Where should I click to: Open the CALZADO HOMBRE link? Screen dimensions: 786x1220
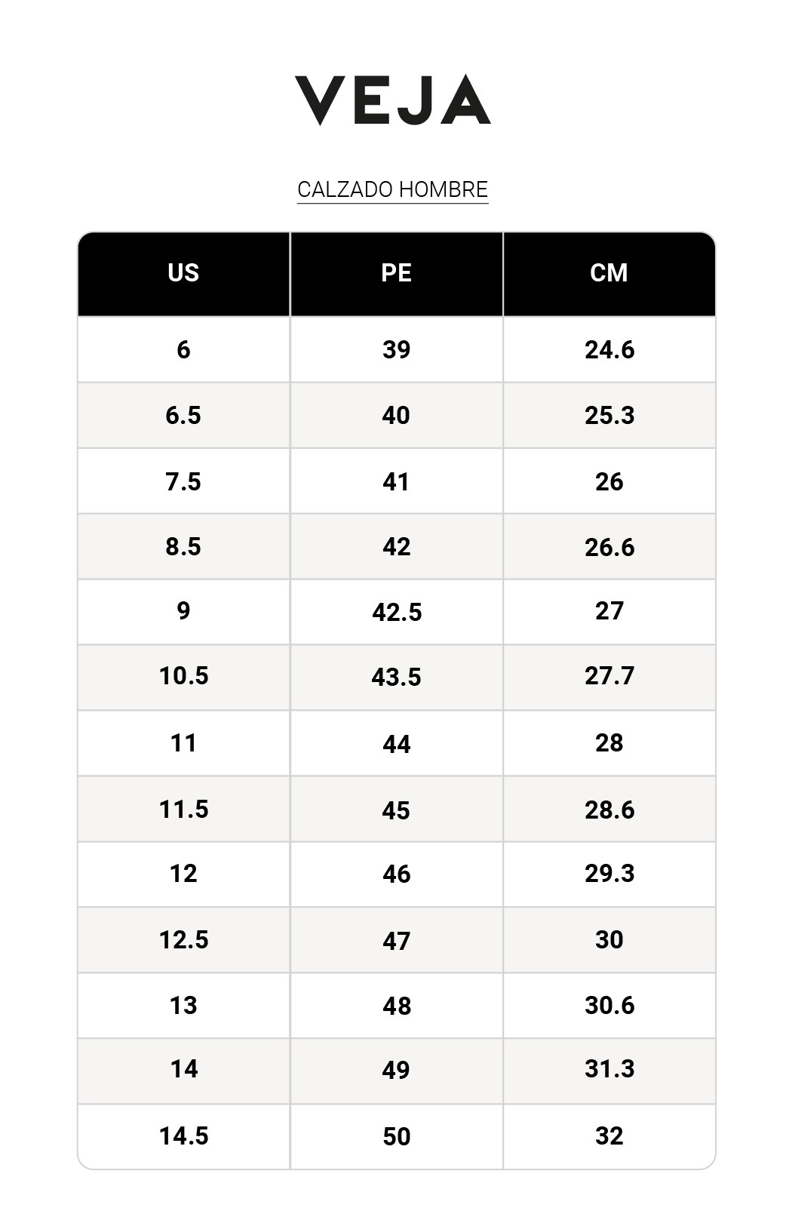coord(392,189)
